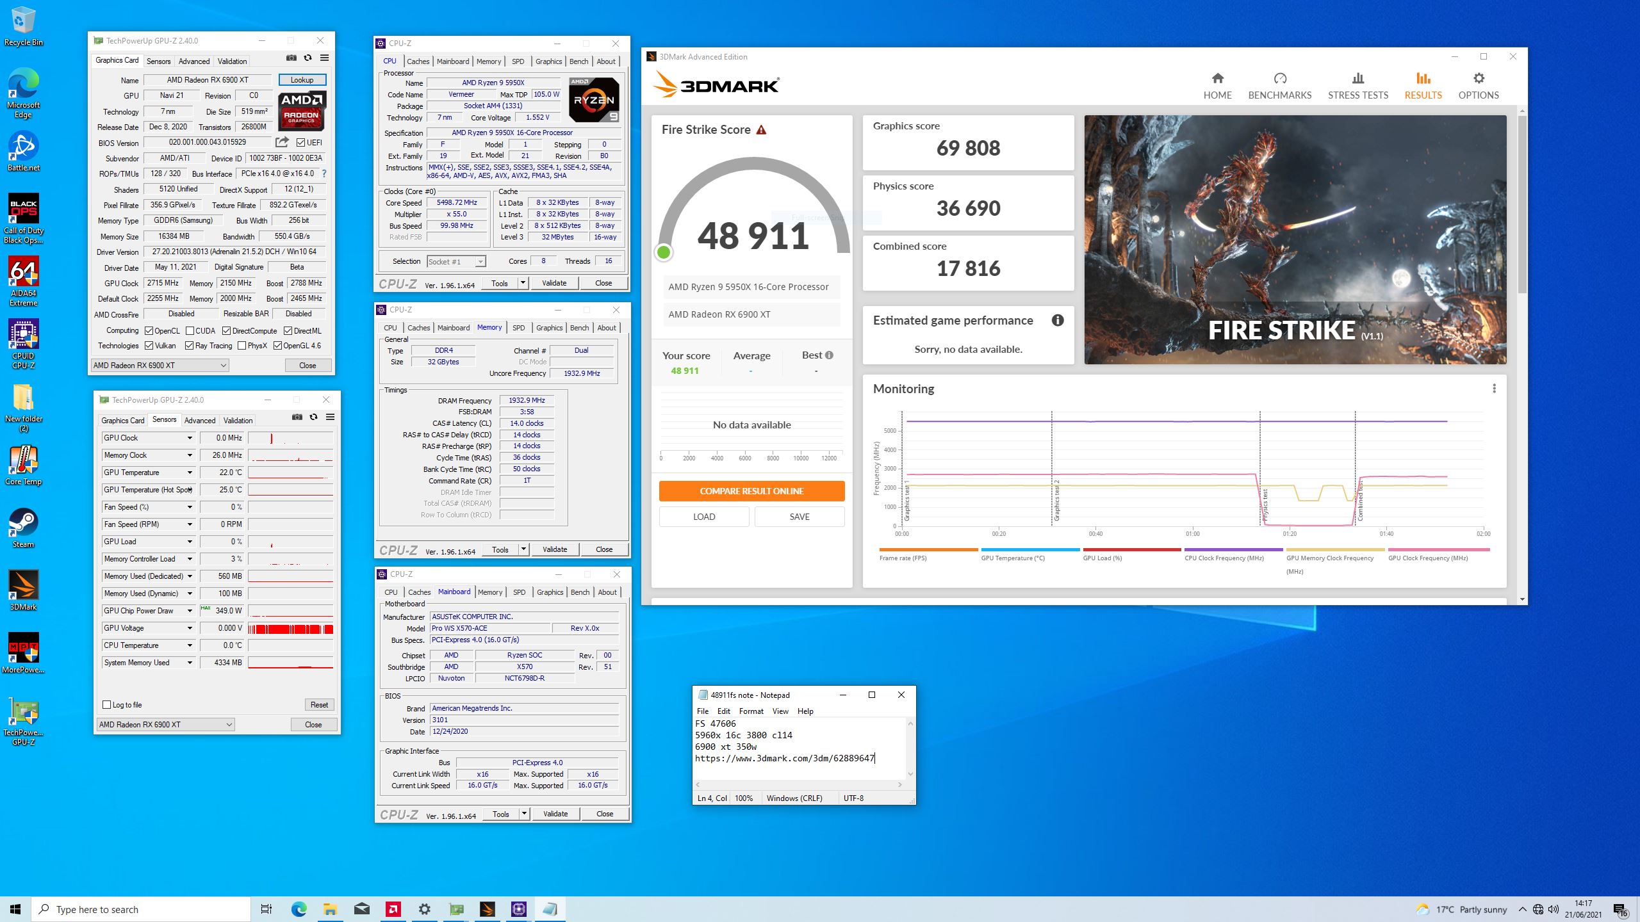Screen dimensions: 1640x922
Task: Expand GPU Temperature sensor dropdown arrow
Action: point(190,473)
